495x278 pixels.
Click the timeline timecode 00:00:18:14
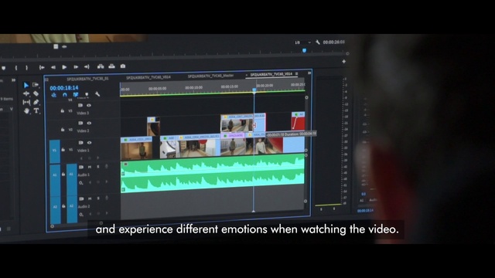pos(64,88)
